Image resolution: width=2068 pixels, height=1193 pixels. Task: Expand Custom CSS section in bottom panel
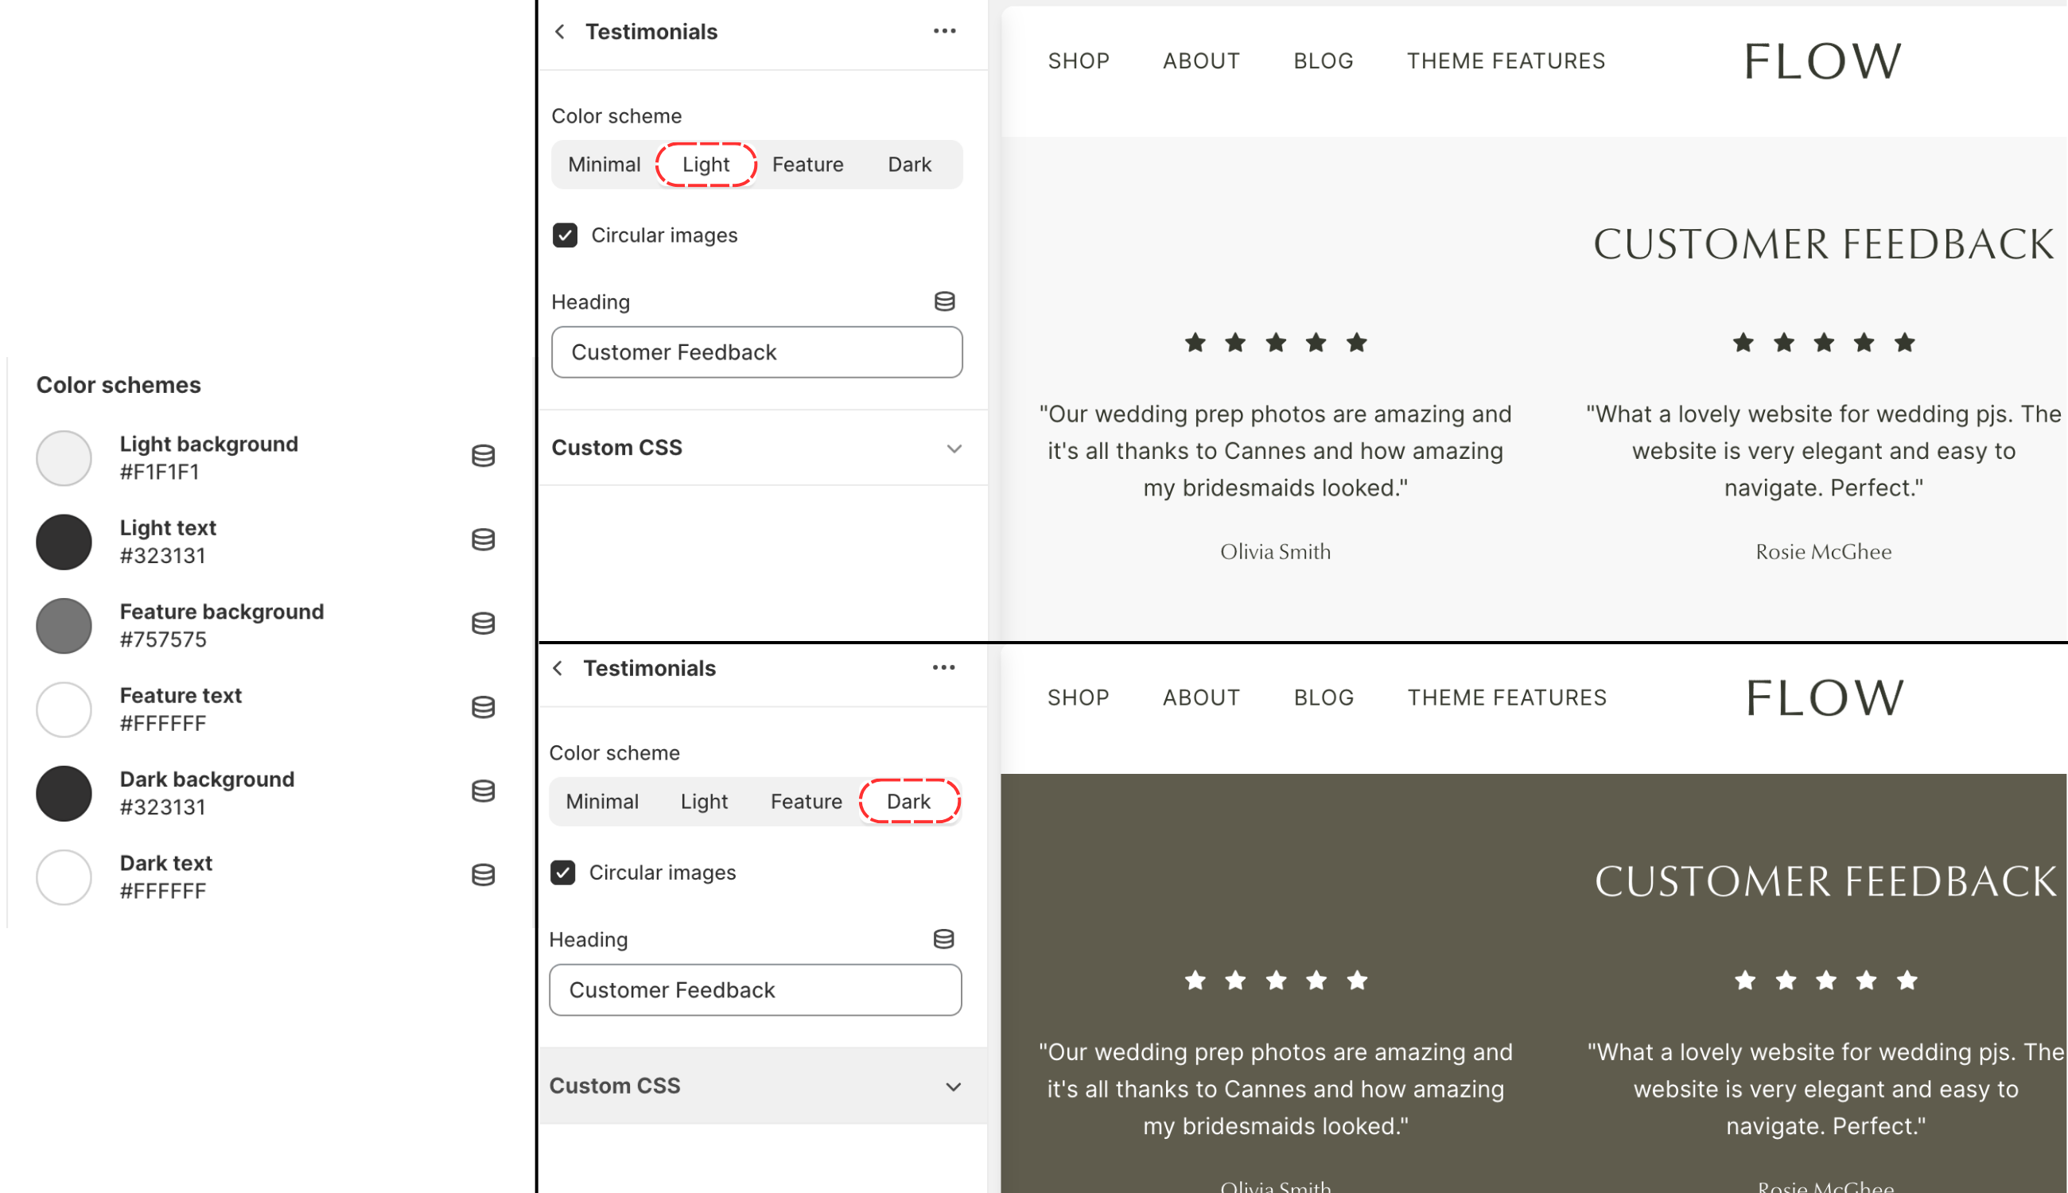click(x=953, y=1086)
